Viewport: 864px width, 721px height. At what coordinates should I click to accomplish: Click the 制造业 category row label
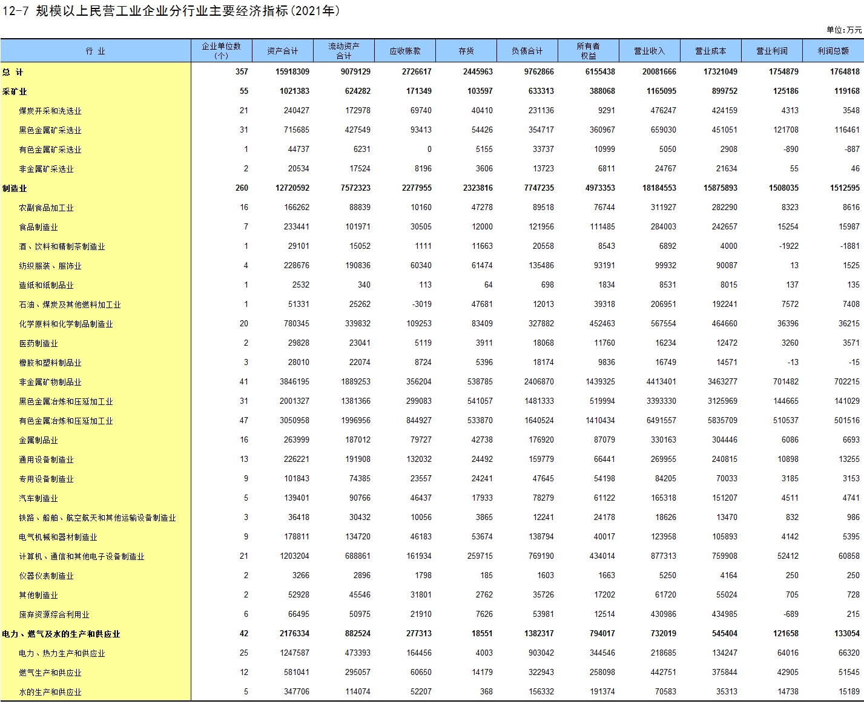[15, 188]
